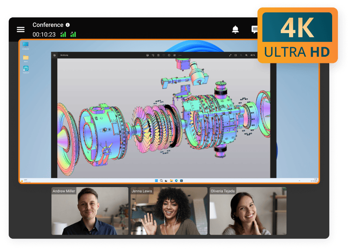
Task: Click the file info icon in viewer
Action: (169, 55)
